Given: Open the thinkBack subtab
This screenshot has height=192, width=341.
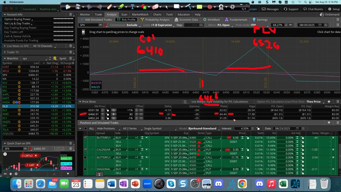Looking at the screenshot, I should click(212, 20).
